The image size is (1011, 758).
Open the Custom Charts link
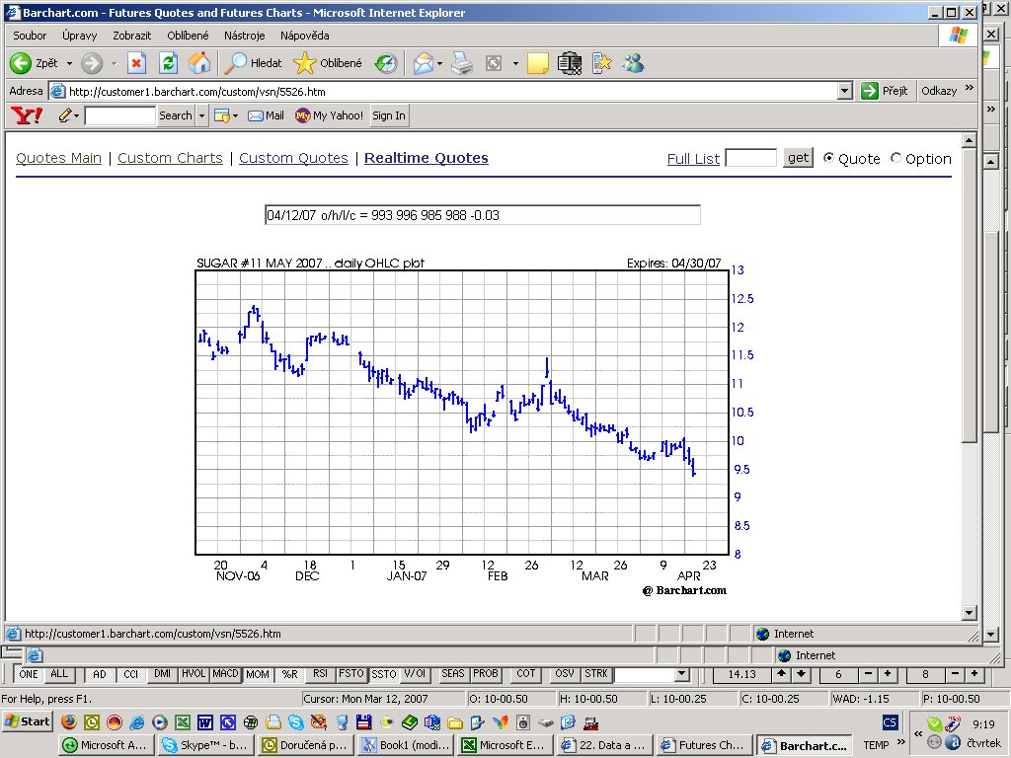pyautogui.click(x=170, y=158)
